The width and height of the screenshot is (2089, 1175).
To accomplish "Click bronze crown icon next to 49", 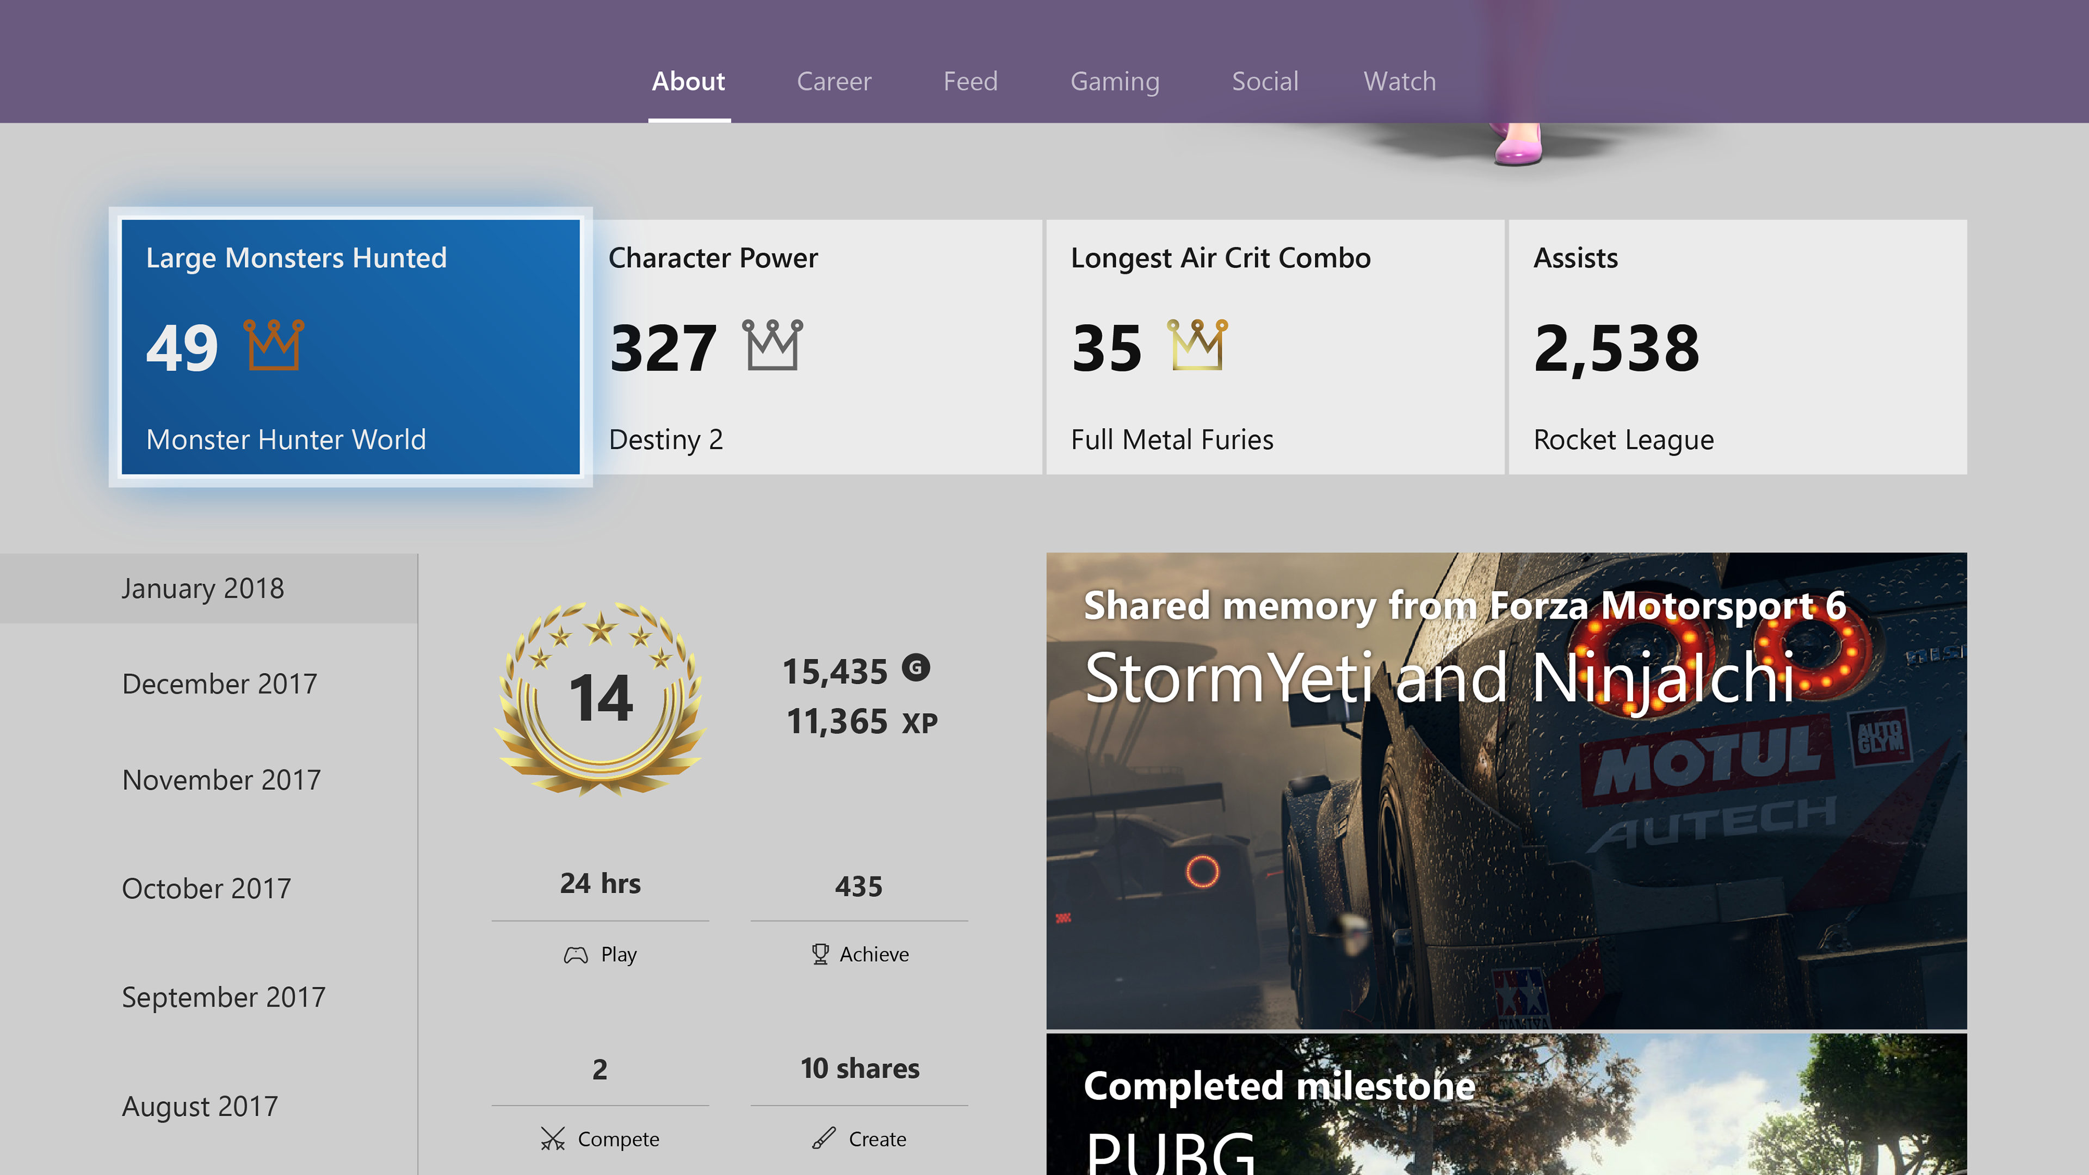I will tap(274, 345).
